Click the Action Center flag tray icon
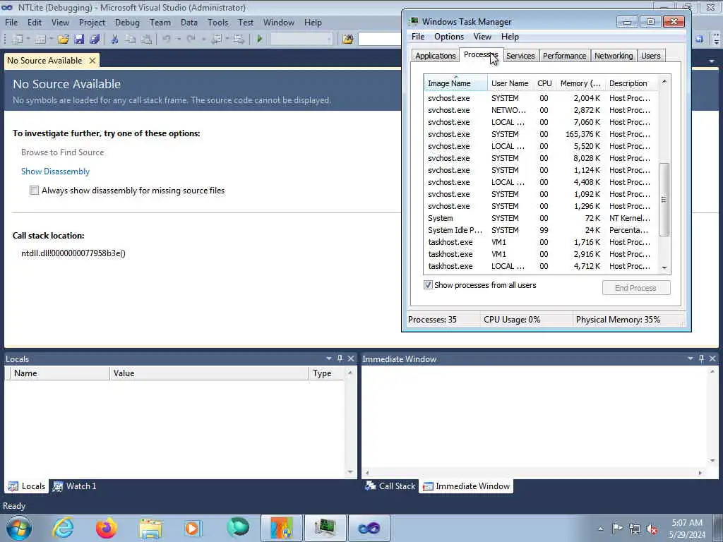The width and height of the screenshot is (723, 542). coord(617,529)
